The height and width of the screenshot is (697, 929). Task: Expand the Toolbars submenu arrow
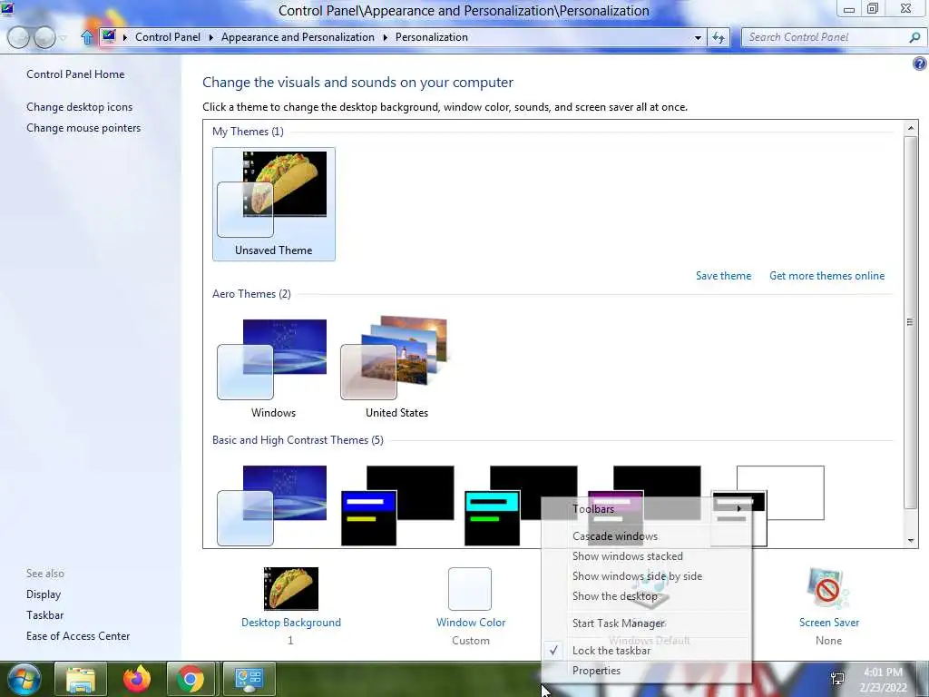pos(738,508)
